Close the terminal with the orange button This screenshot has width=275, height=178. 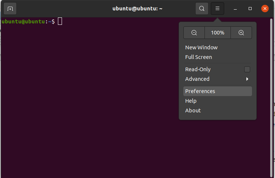265,9
